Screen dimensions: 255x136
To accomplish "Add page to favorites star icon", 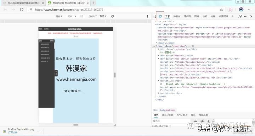I will click(x=221, y=10).
